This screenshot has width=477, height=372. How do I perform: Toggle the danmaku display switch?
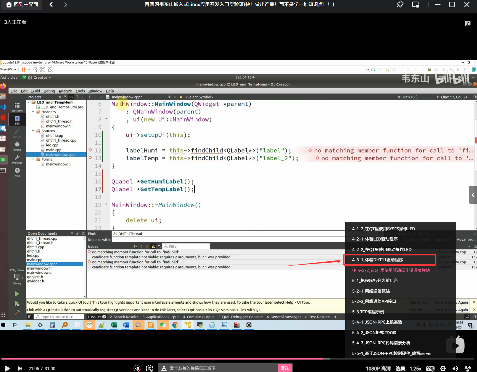coord(137,368)
